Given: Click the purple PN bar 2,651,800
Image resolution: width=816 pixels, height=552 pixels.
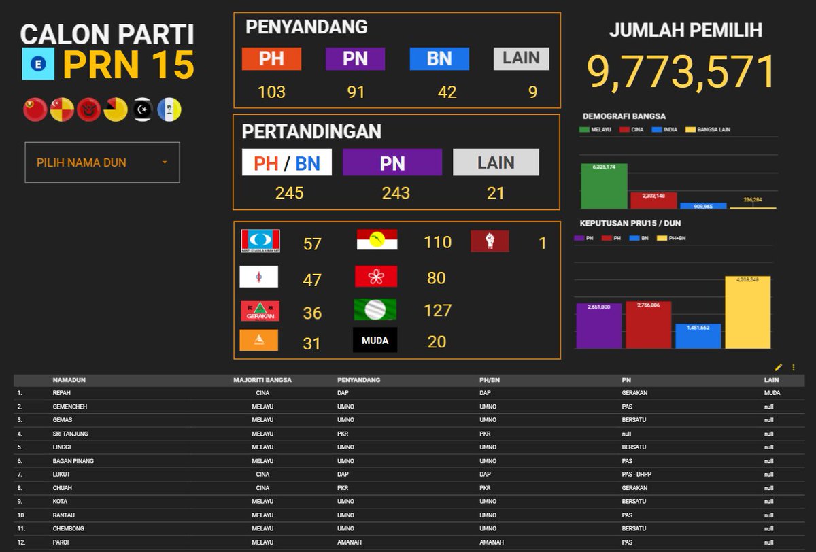Looking at the screenshot, I should [599, 326].
